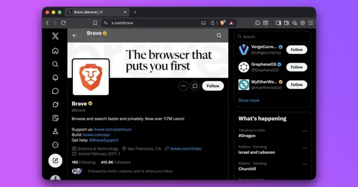This screenshot has height=187, width=358.
Task: Open @BraveSupport mention link
Action: tap(103, 140)
